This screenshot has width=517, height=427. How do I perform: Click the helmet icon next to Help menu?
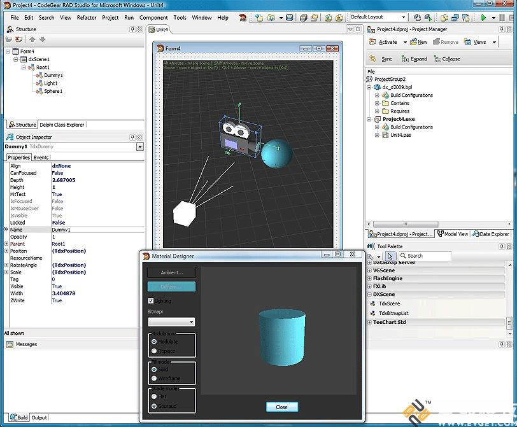(x=243, y=17)
